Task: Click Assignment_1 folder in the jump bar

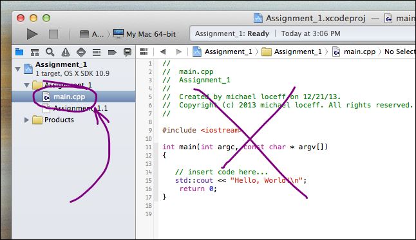Action: pyautogui.click(x=291, y=51)
